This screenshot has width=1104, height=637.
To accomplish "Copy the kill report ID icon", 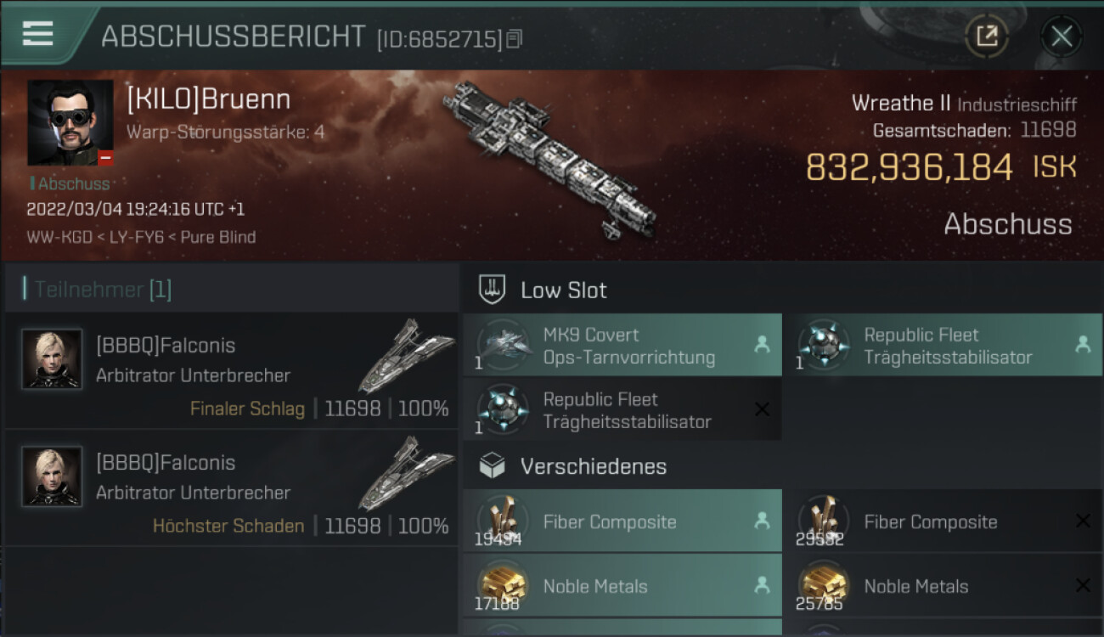I will 515,39.
